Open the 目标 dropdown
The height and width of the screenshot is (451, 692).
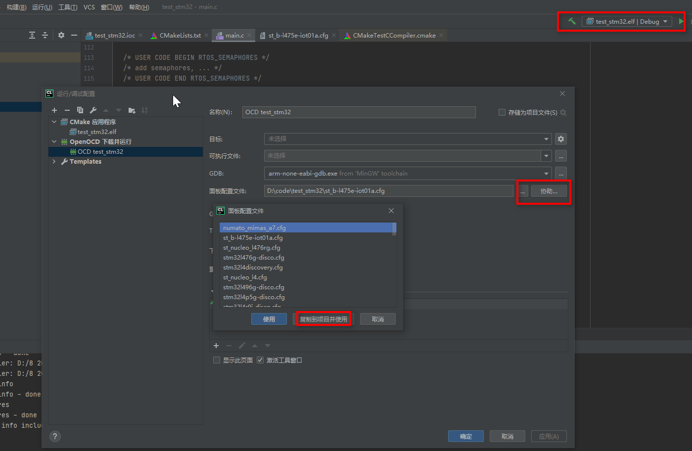pyautogui.click(x=408, y=139)
